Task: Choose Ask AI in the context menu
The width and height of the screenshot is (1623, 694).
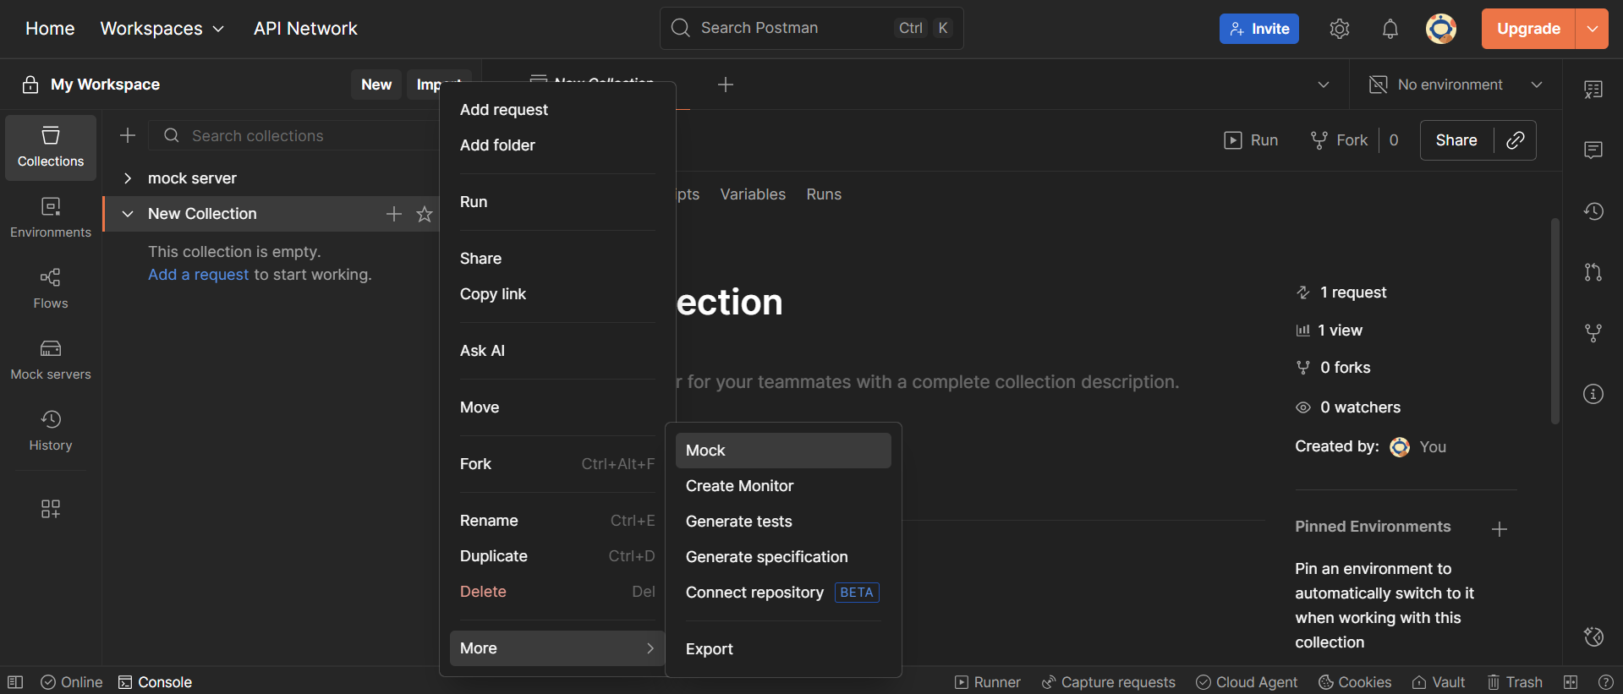Action: click(557, 351)
